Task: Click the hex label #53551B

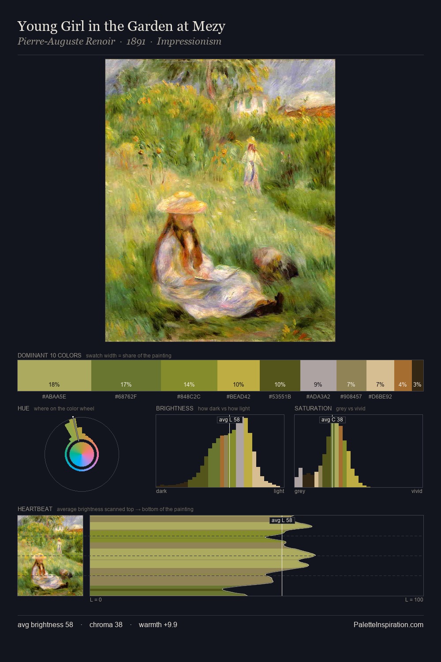Action: [280, 397]
